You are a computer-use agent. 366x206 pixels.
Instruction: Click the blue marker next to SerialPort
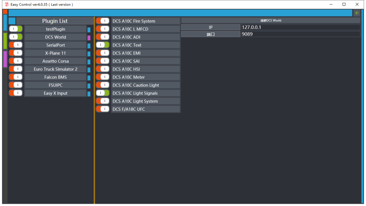tap(89, 46)
